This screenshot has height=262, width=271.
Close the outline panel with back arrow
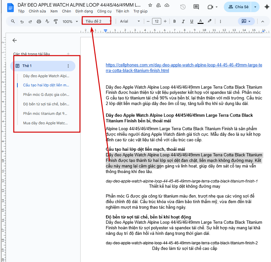tap(15, 40)
